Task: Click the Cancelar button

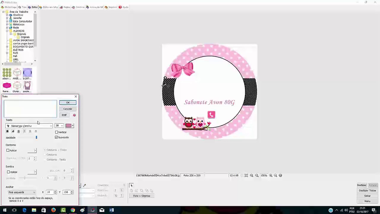Action: pos(68,109)
